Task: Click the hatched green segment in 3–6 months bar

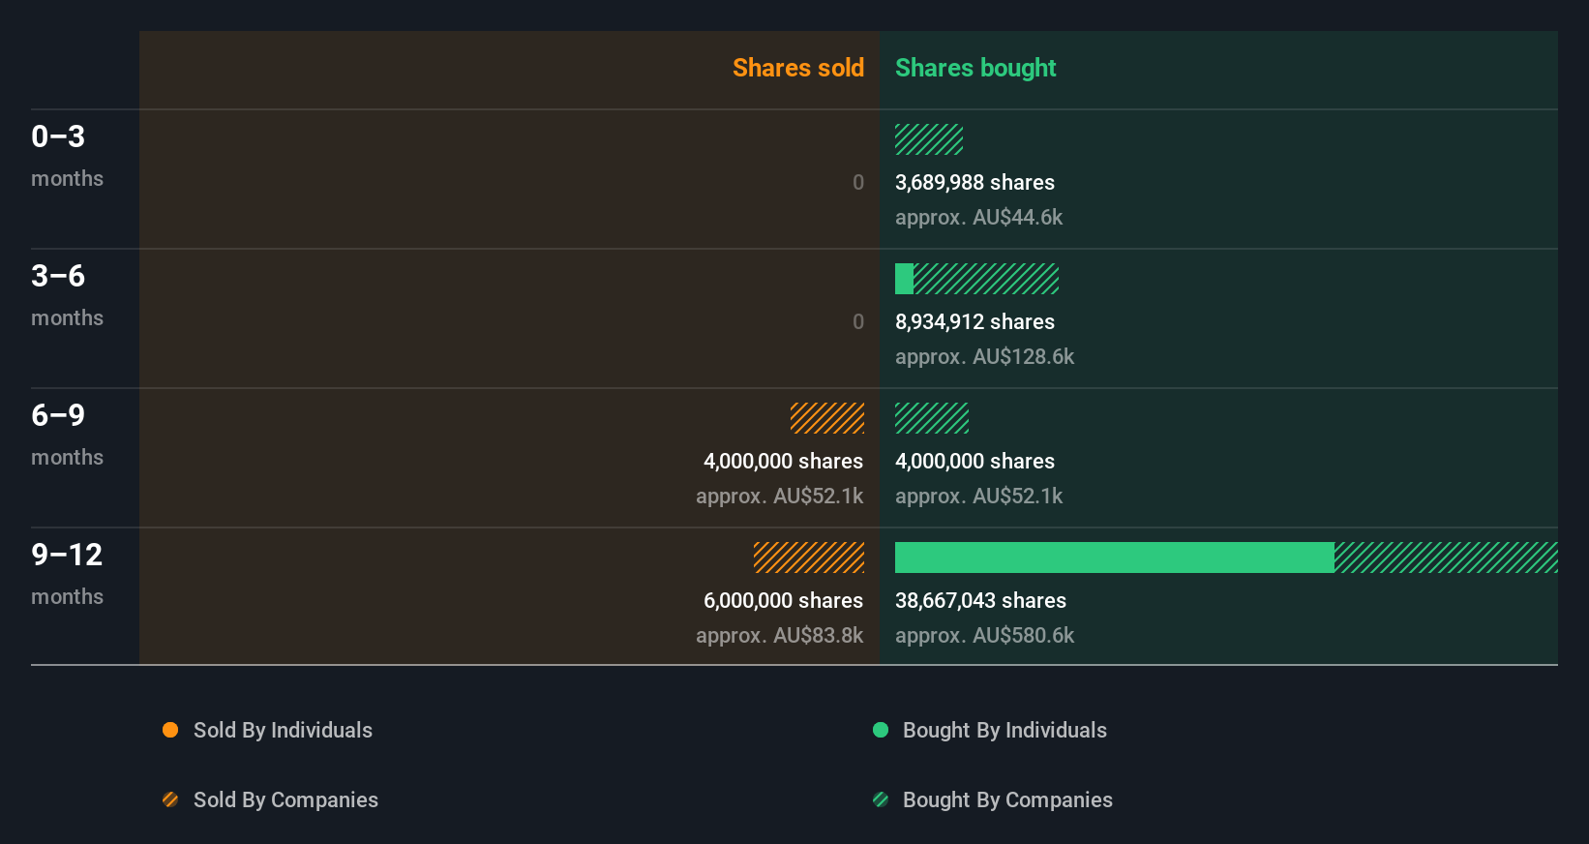Action: coord(986,279)
